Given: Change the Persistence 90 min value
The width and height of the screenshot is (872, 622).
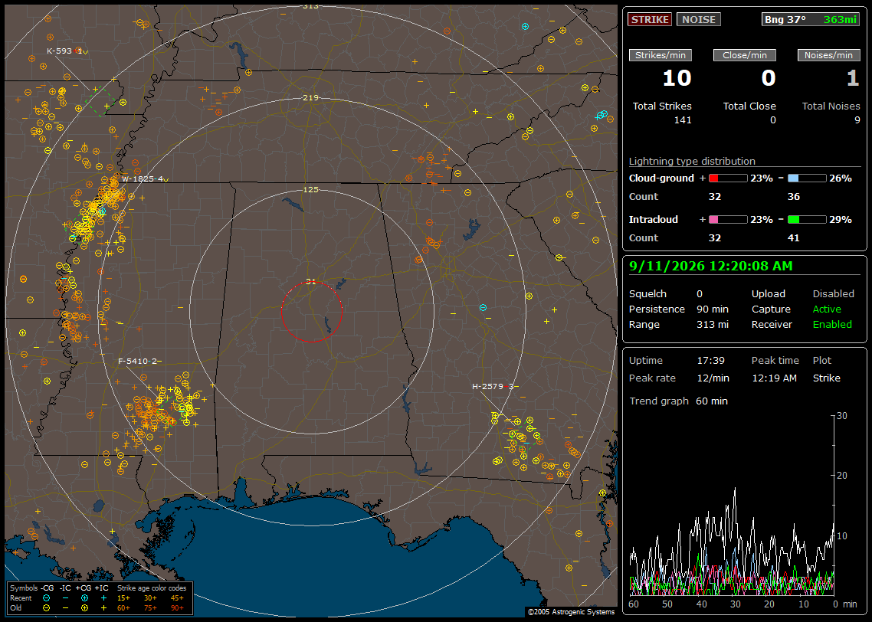Looking at the screenshot, I should click(713, 309).
